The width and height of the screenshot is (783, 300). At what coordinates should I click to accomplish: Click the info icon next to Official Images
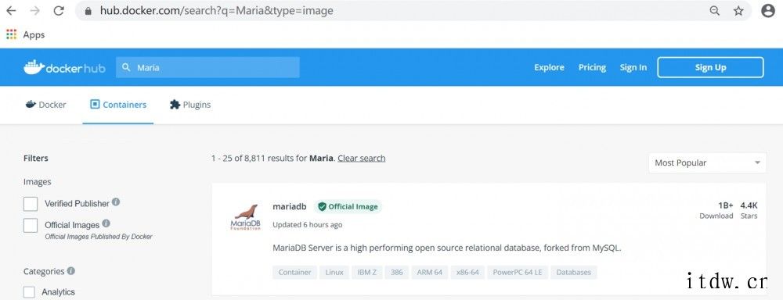(106, 223)
